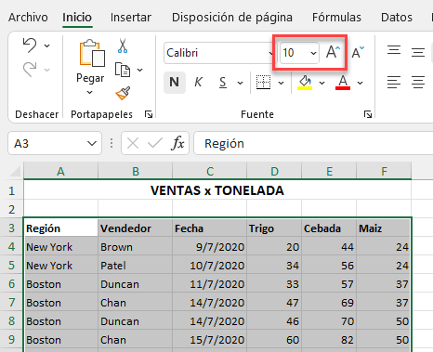This screenshot has width=433, height=352.
Task: Click the Maiz header cell
Action: tap(384, 228)
